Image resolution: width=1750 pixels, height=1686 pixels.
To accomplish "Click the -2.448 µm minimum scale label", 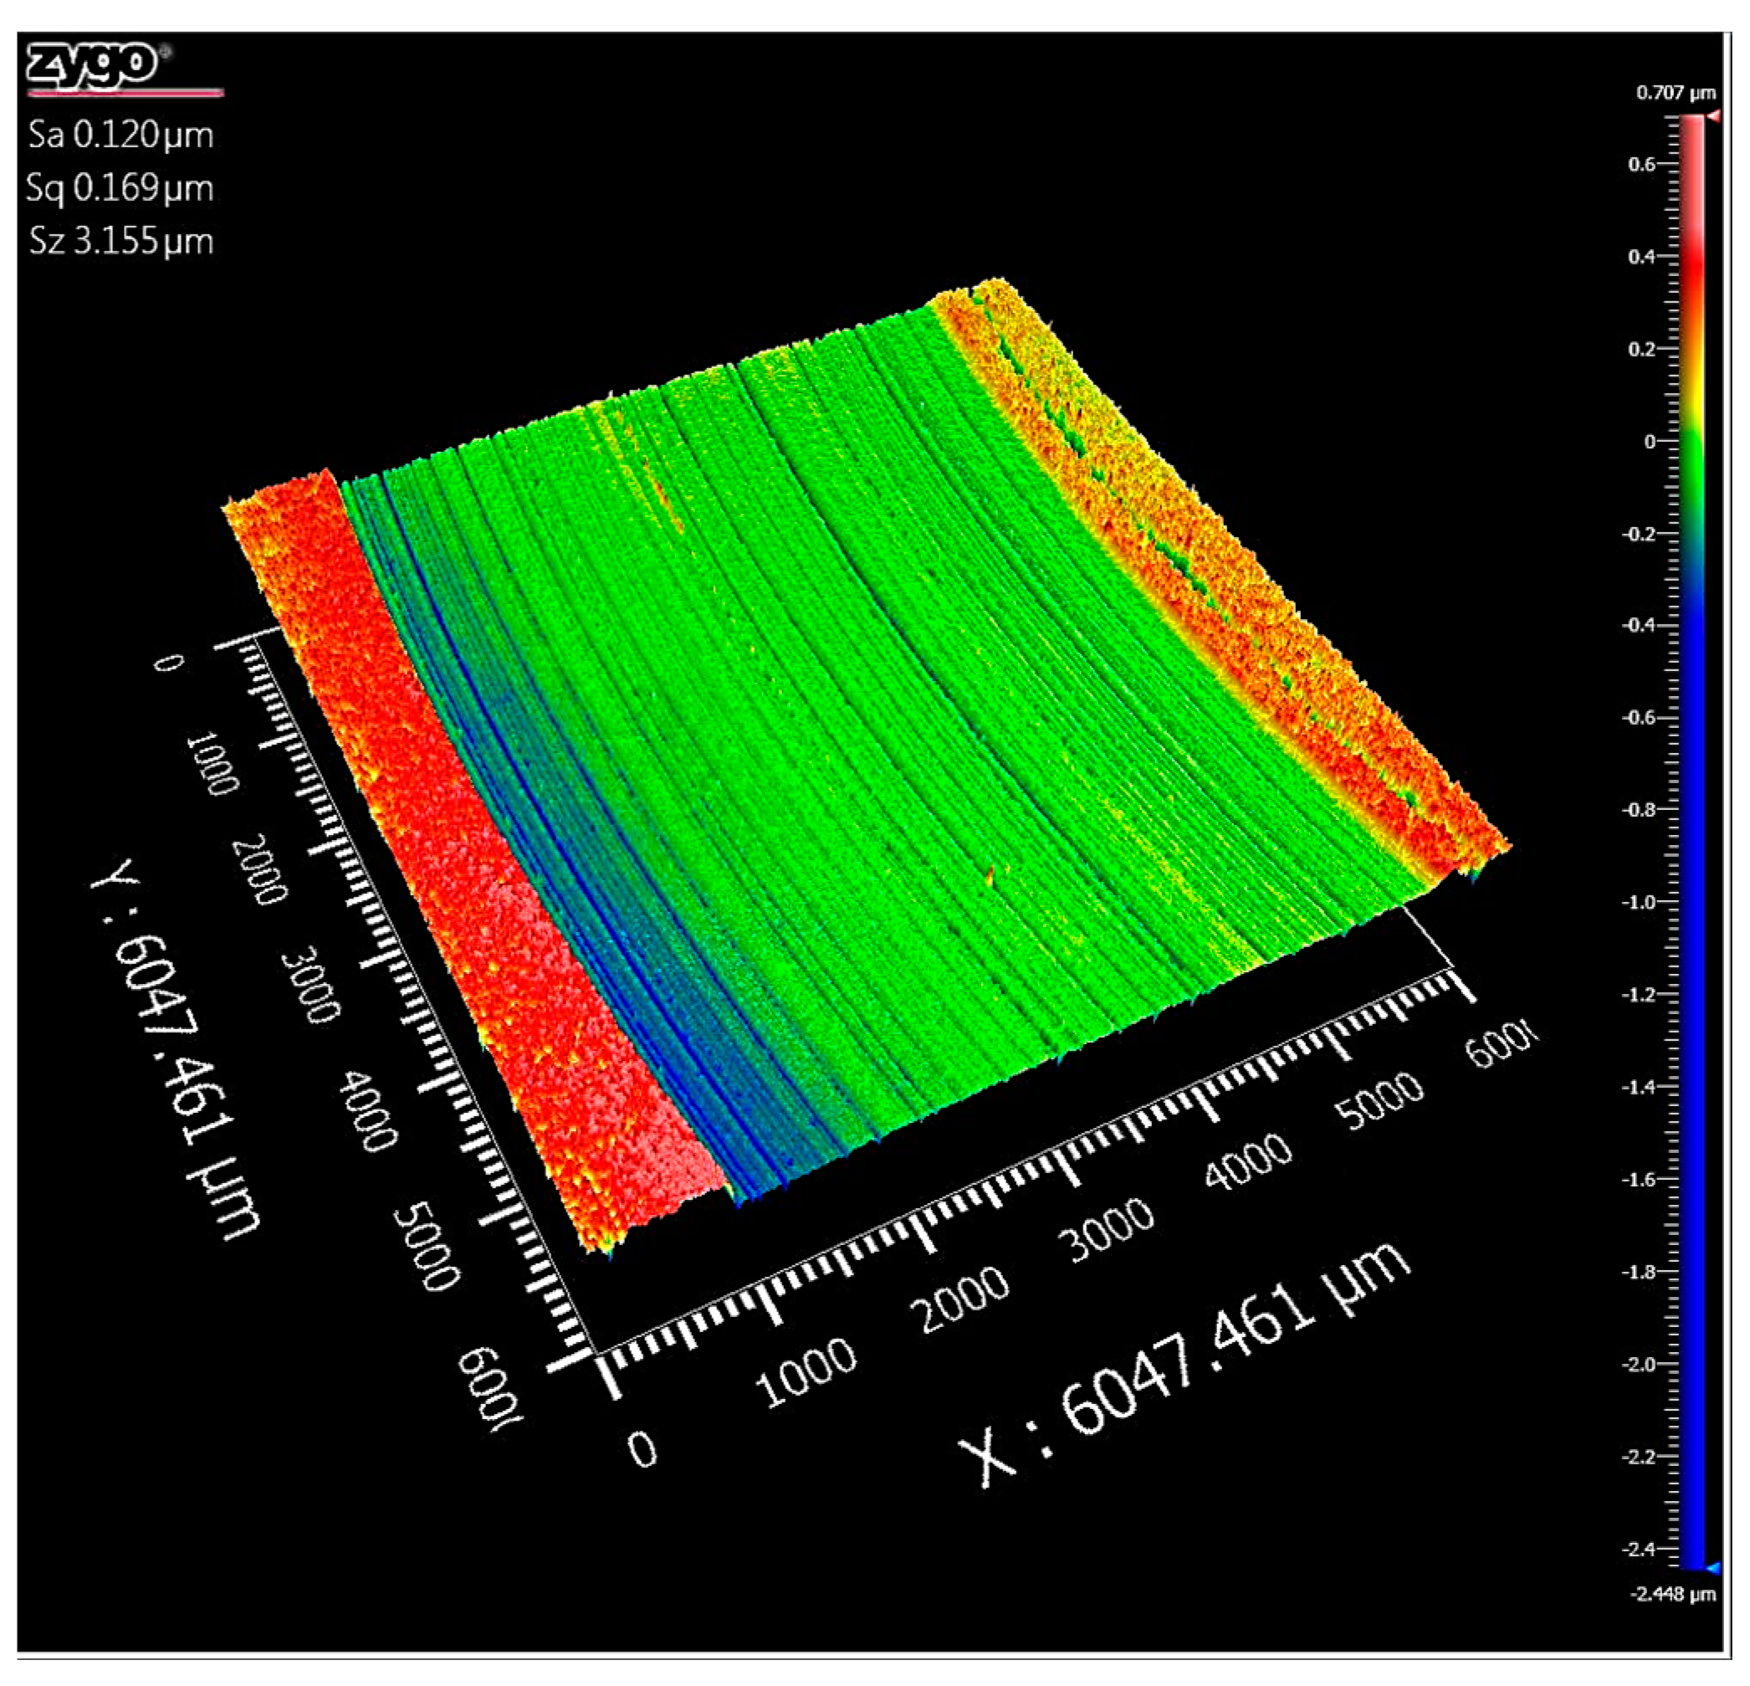I will coord(1672,1594).
